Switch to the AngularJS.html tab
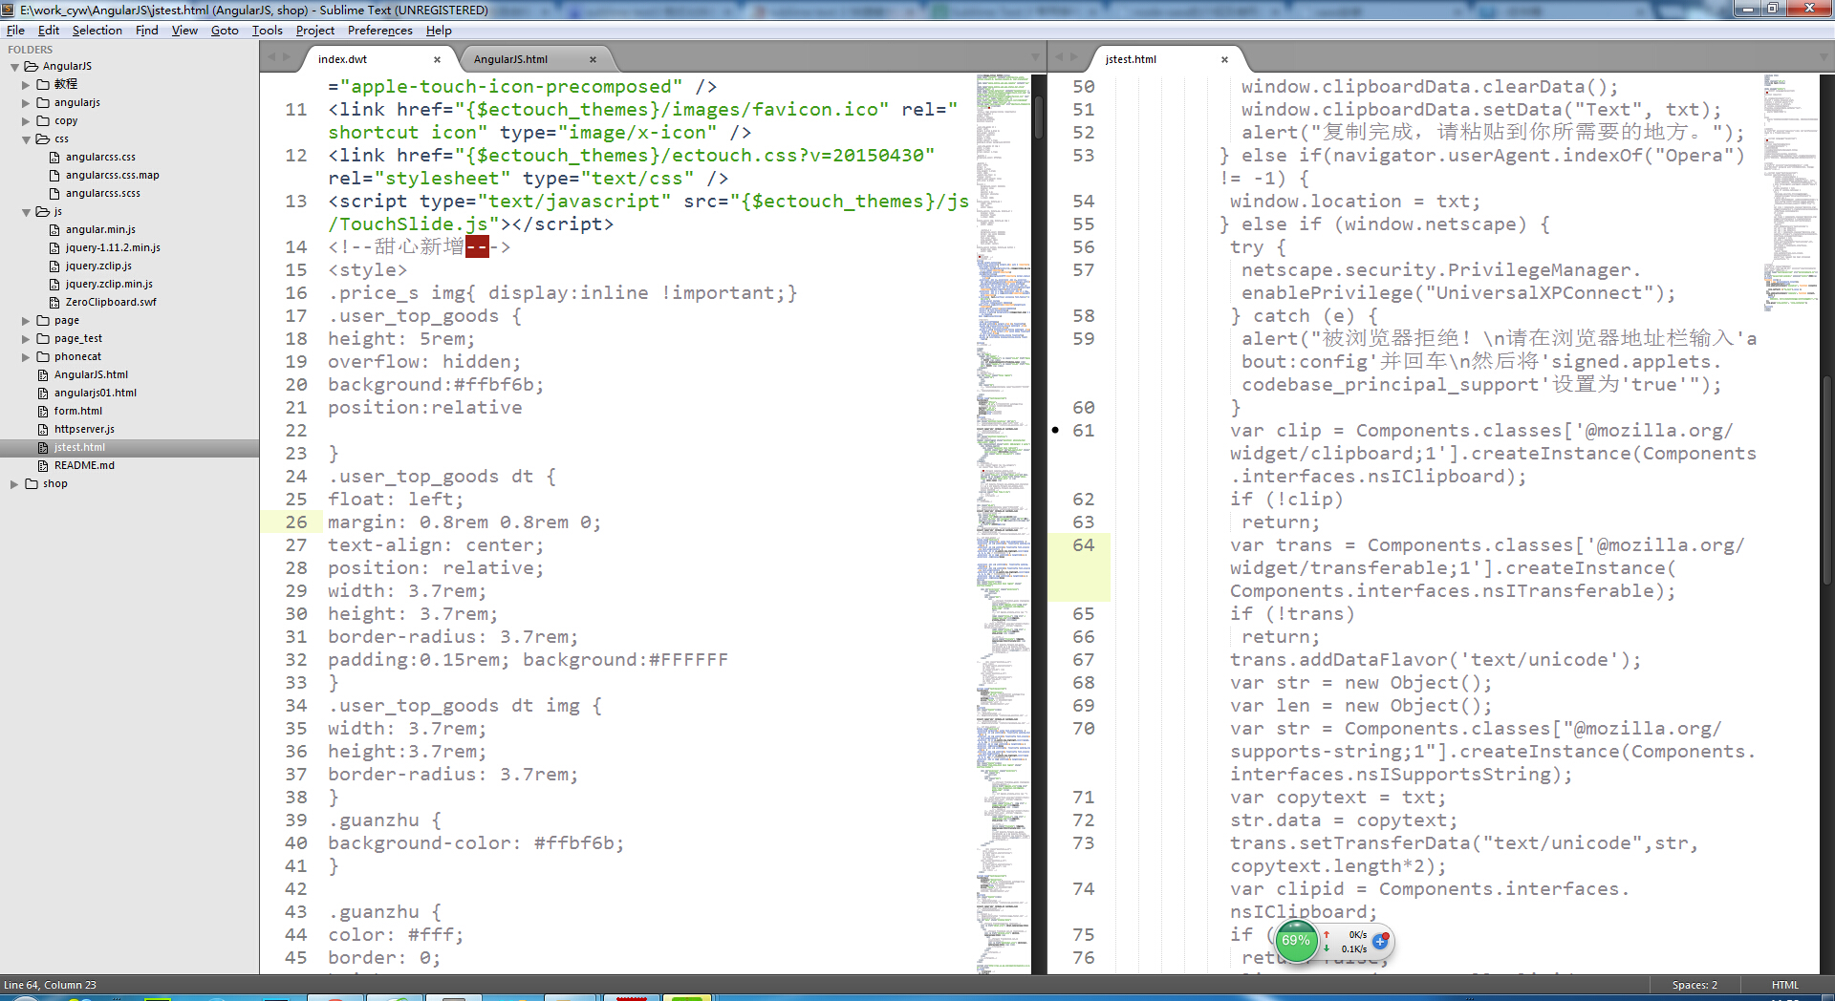 pos(511,59)
